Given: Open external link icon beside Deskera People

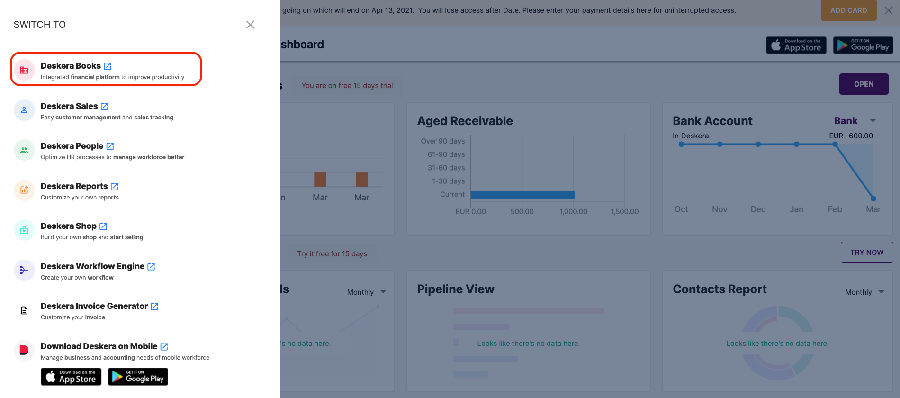Looking at the screenshot, I should coord(110,146).
